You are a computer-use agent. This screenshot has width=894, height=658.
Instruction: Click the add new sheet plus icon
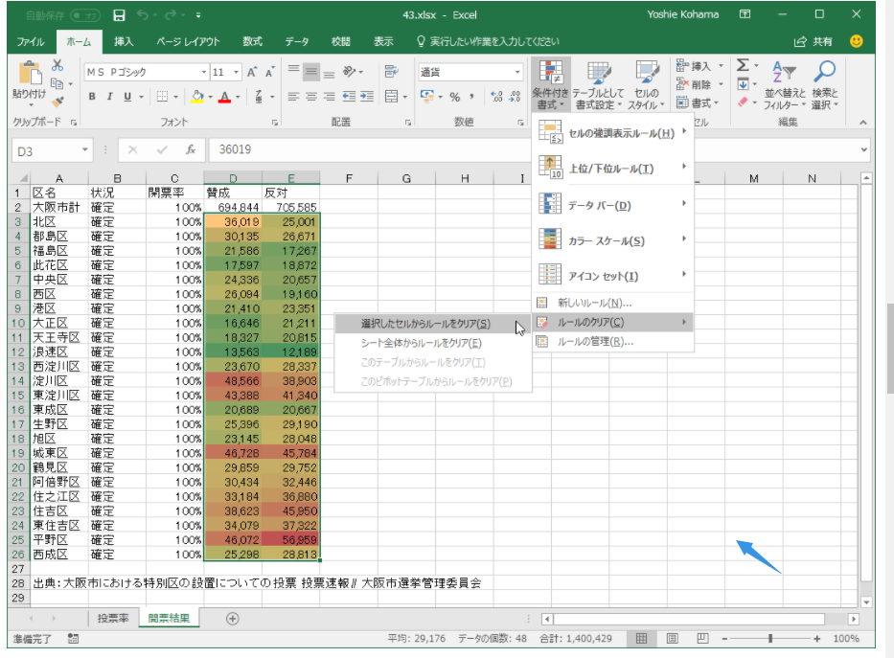[x=233, y=619]
